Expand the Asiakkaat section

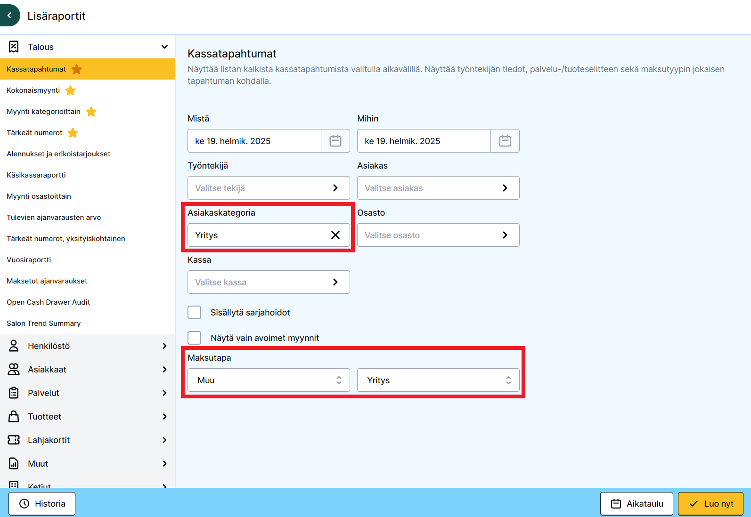164,369
